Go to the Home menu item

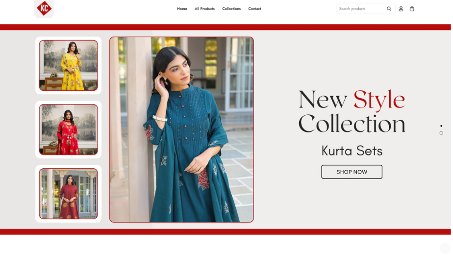[182, 9]
